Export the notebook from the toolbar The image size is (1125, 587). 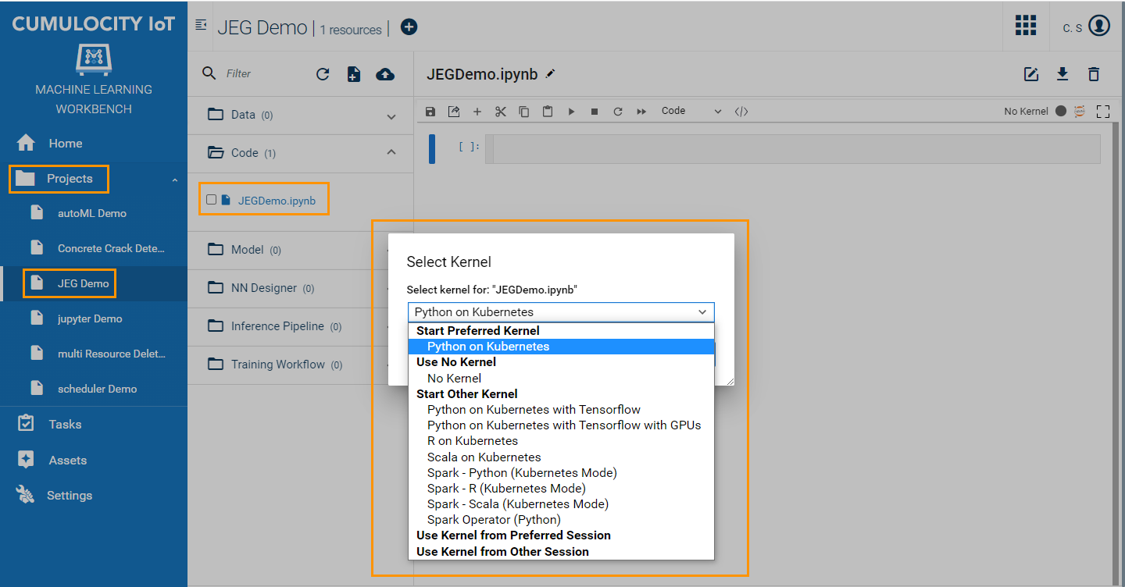point(453,112)
